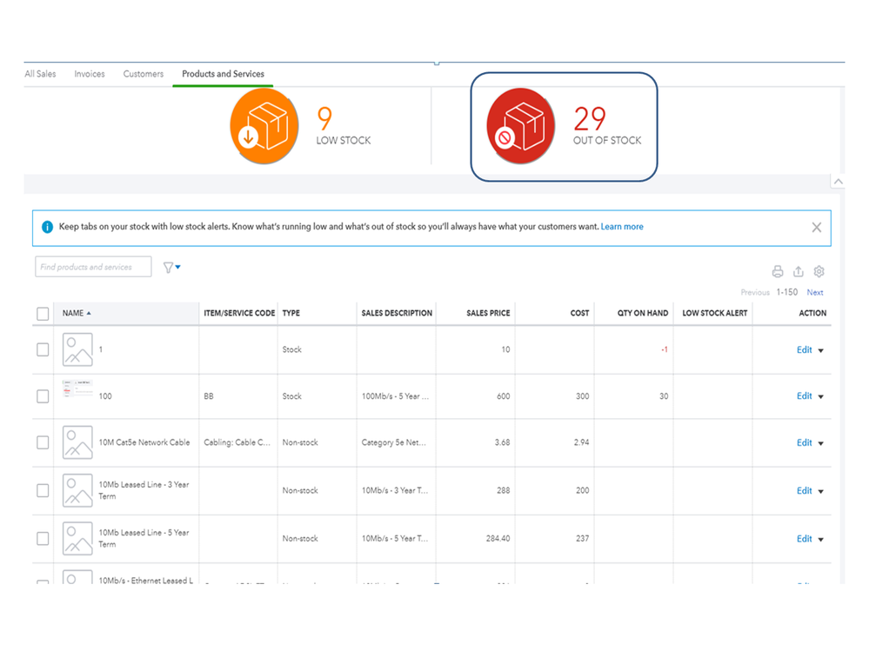The height and width of the screenshot is (651, 869).
Task: Click the image placeholder for 10Mb Leased Line - 3 Year Term
Action: pos(77,490)
